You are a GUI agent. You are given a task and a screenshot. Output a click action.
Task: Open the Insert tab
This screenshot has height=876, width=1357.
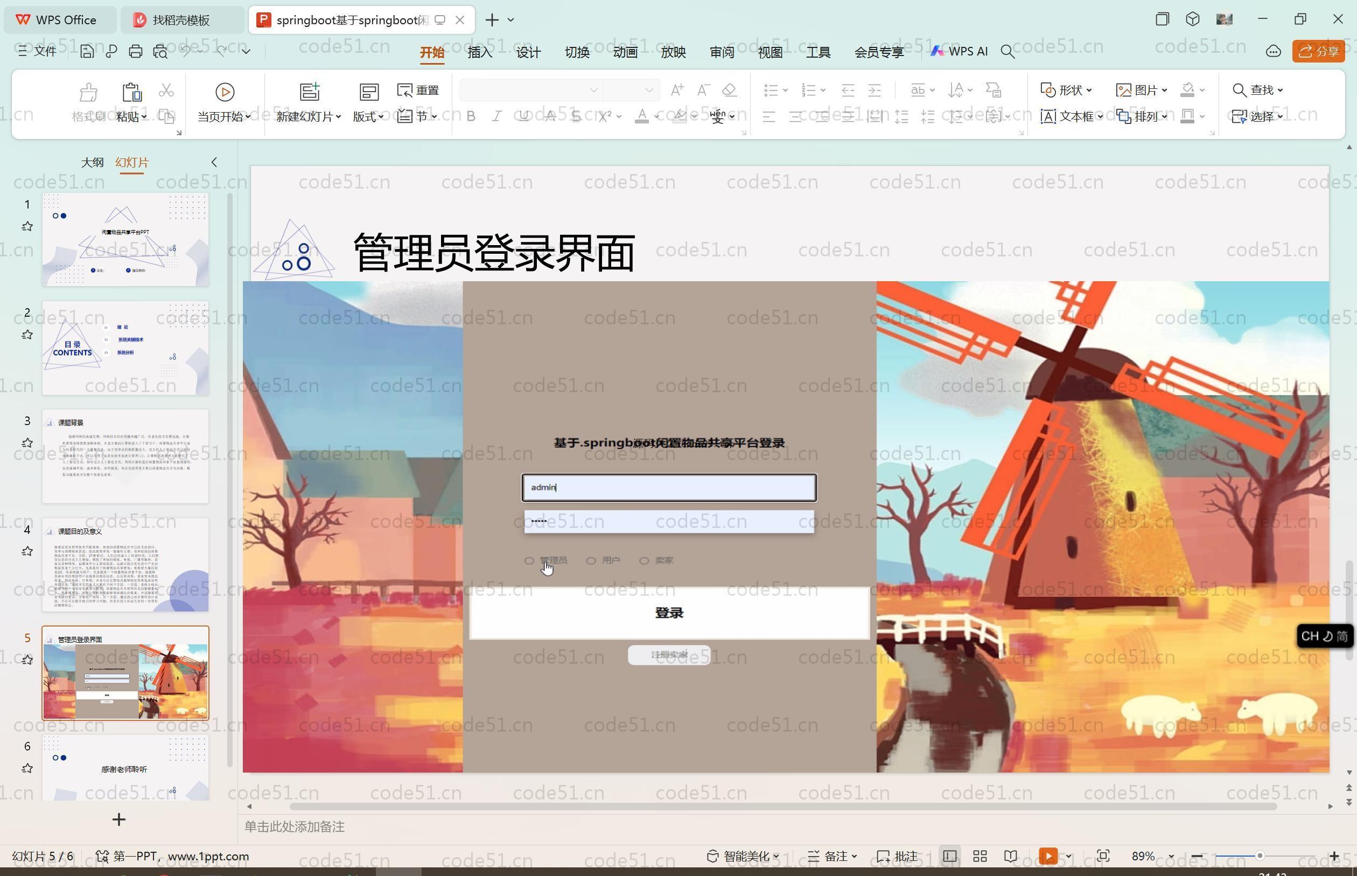pyautogui.click(x=480, y=52)
